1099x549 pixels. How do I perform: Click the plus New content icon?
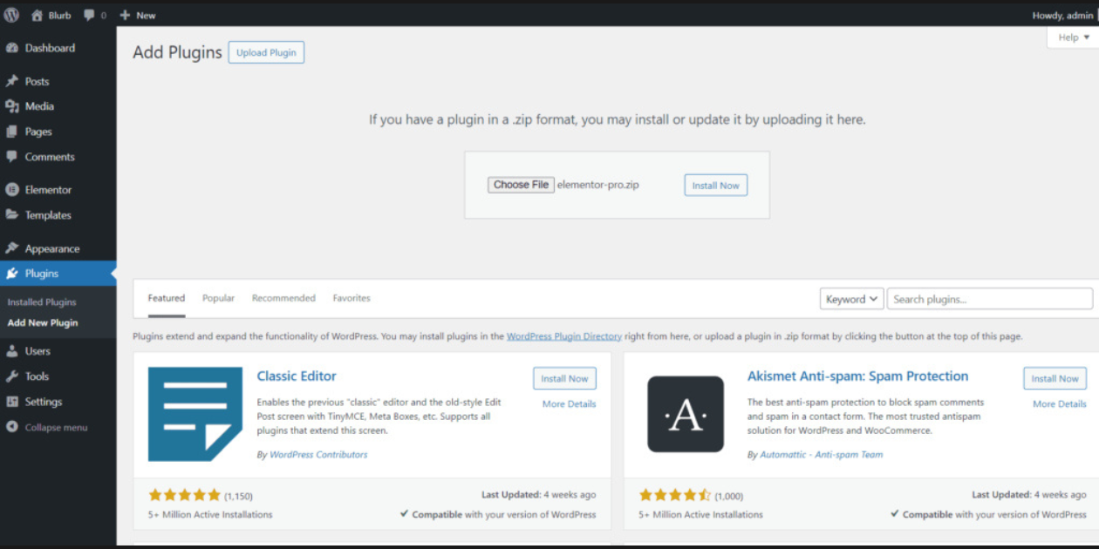125,15
